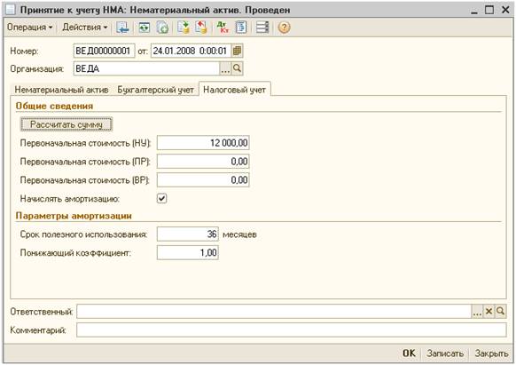Click the reread document toolbar icon with green arrows

click(145, 28)
